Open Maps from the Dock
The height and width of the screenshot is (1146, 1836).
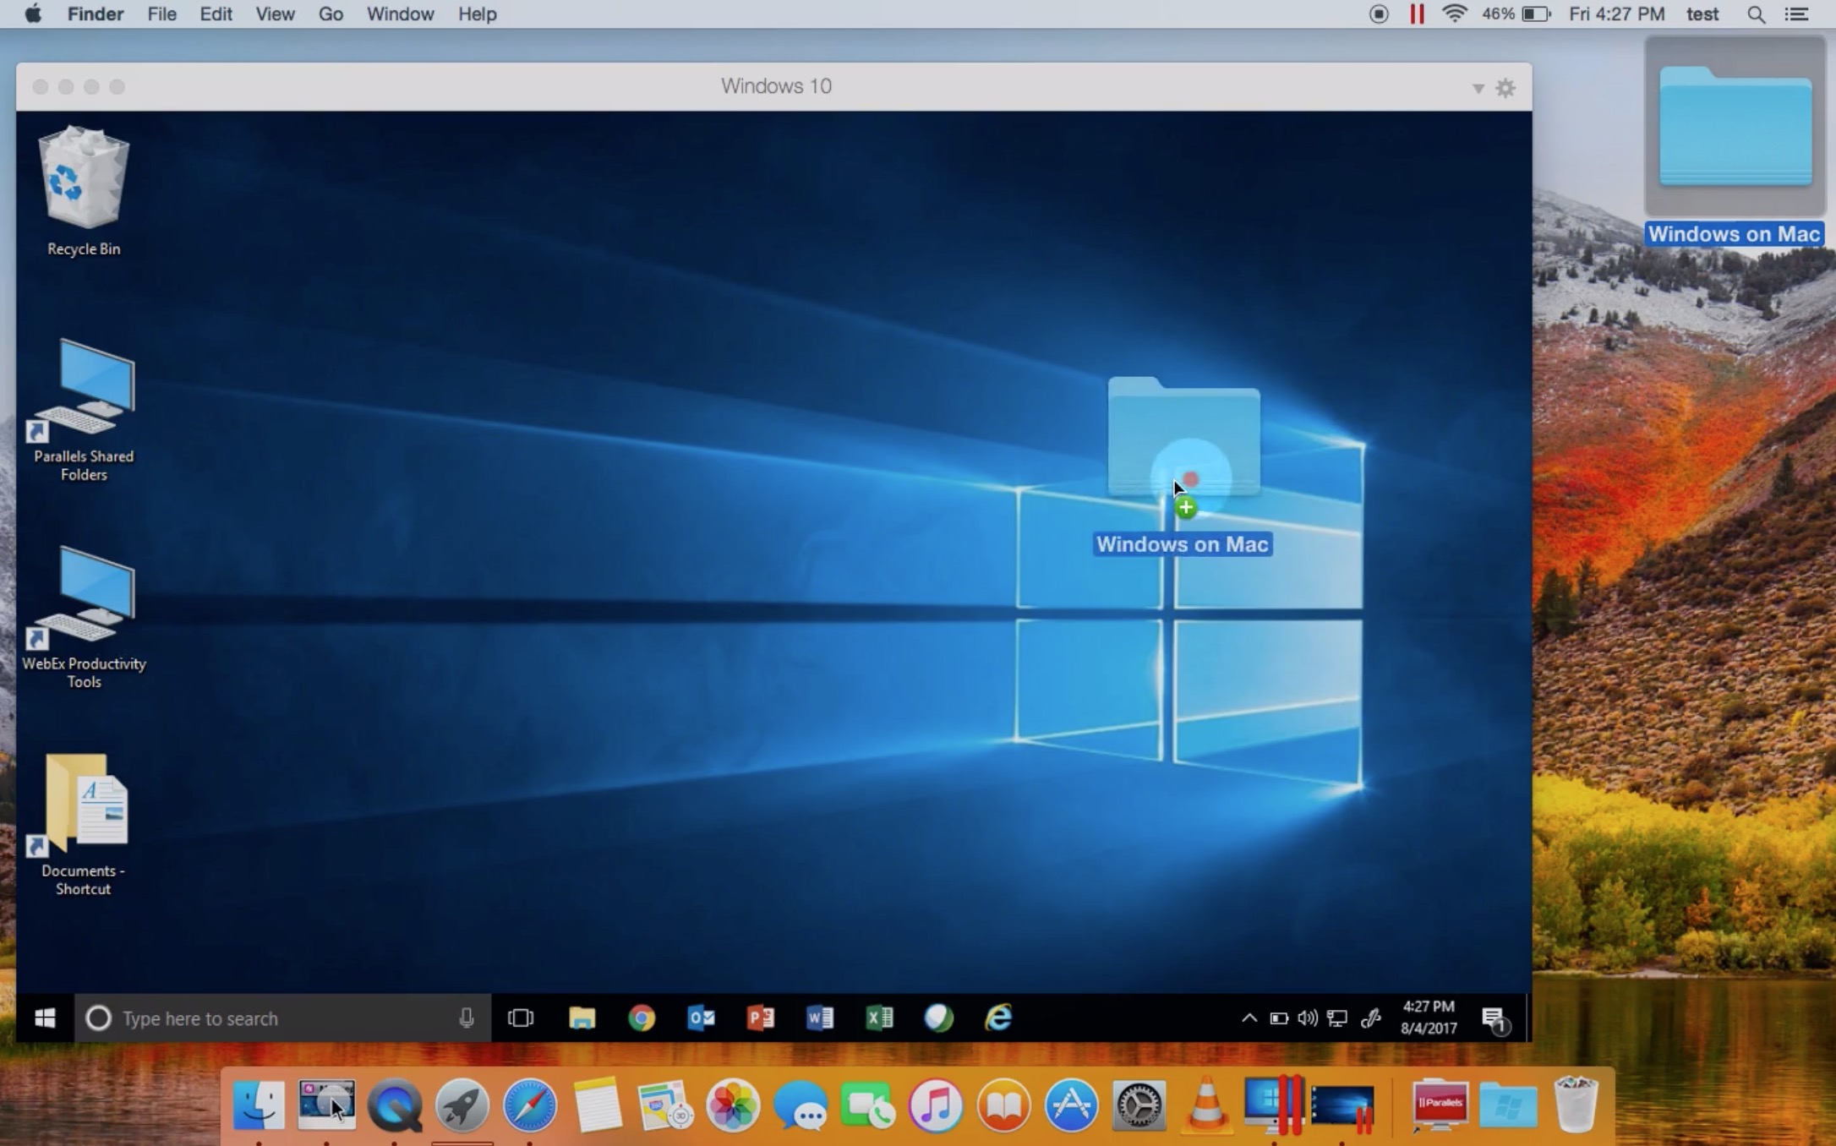click(x=665, y=1105)
